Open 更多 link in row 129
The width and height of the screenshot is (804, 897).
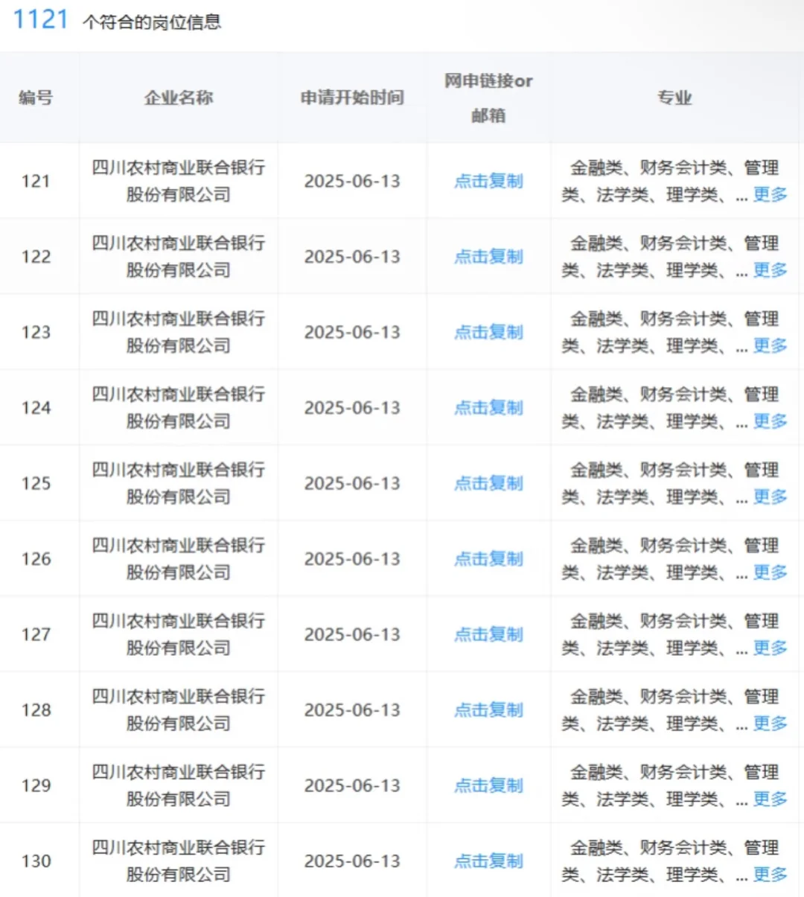770,799
